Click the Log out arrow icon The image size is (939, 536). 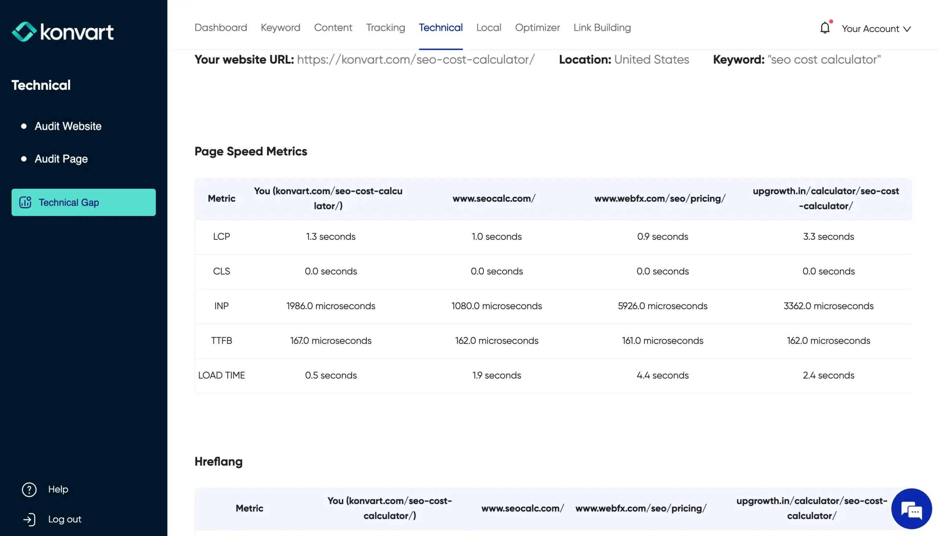[x=29, y=520]
